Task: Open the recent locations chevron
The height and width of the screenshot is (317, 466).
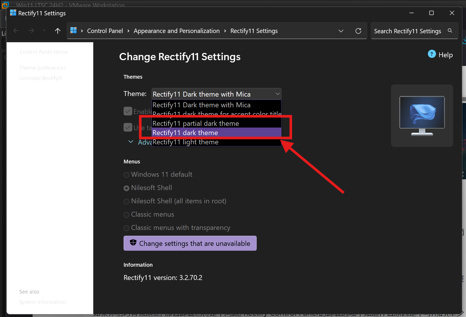Action: 44,30
